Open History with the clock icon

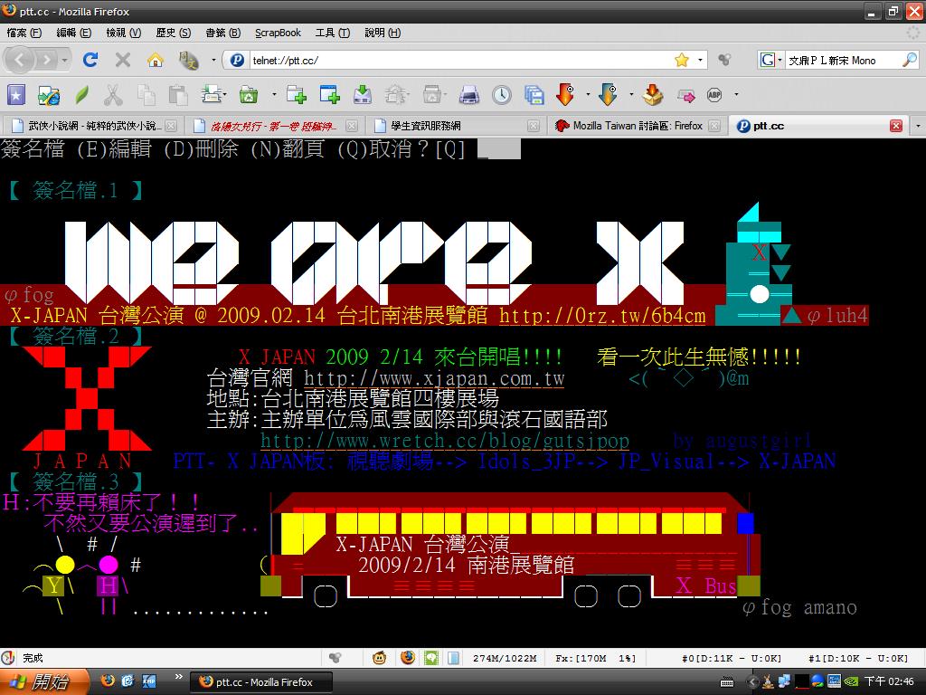tap(501, 94)
